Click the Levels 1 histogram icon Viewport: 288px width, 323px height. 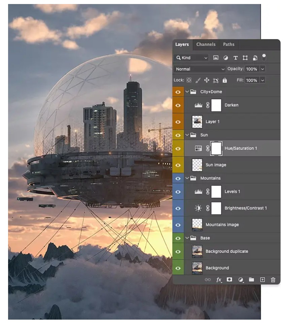click(198, 192)
